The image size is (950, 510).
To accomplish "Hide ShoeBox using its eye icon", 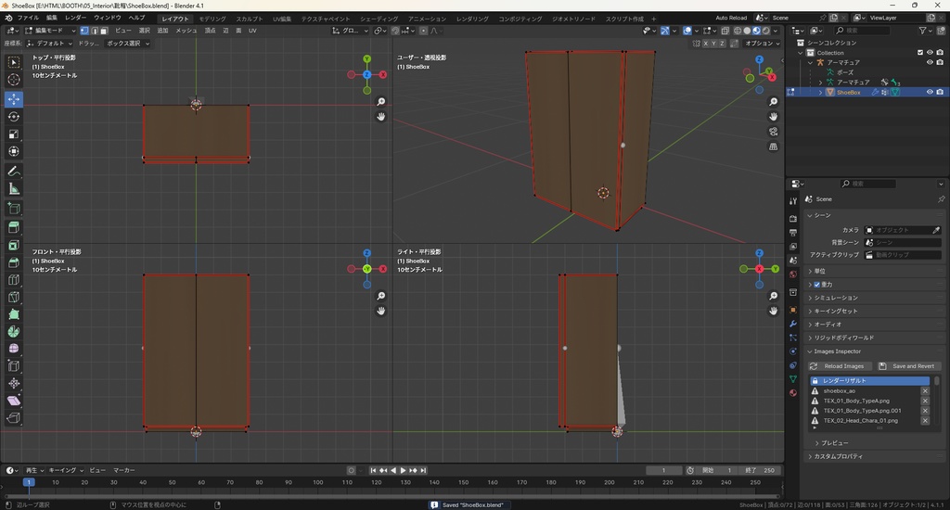I will (x=930, y=92).
